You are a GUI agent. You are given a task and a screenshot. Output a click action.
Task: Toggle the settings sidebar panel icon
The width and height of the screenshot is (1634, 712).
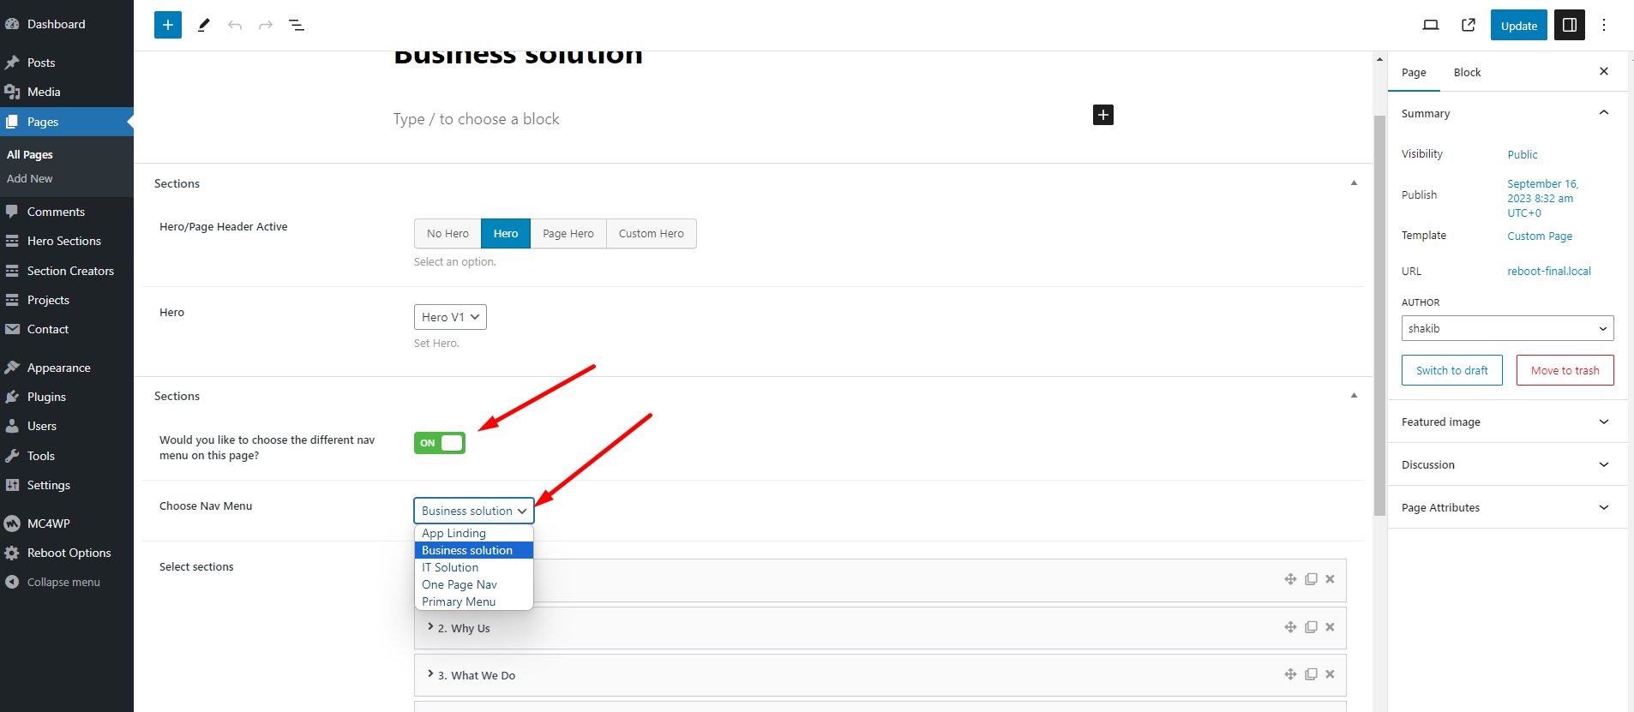pos(1569,25)
